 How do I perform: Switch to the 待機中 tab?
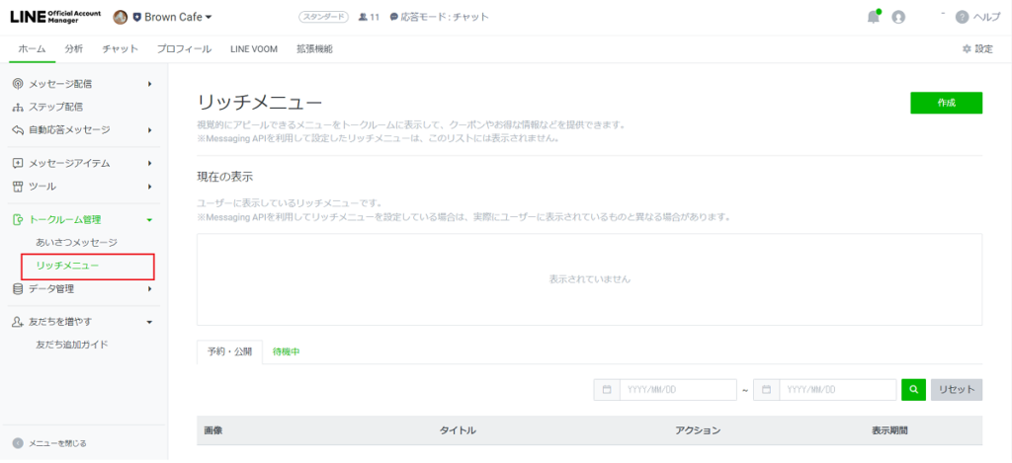coord(286,351)
